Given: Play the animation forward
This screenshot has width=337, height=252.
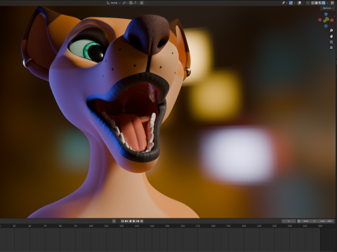Looking at the screenshot, I should (134, 221).
